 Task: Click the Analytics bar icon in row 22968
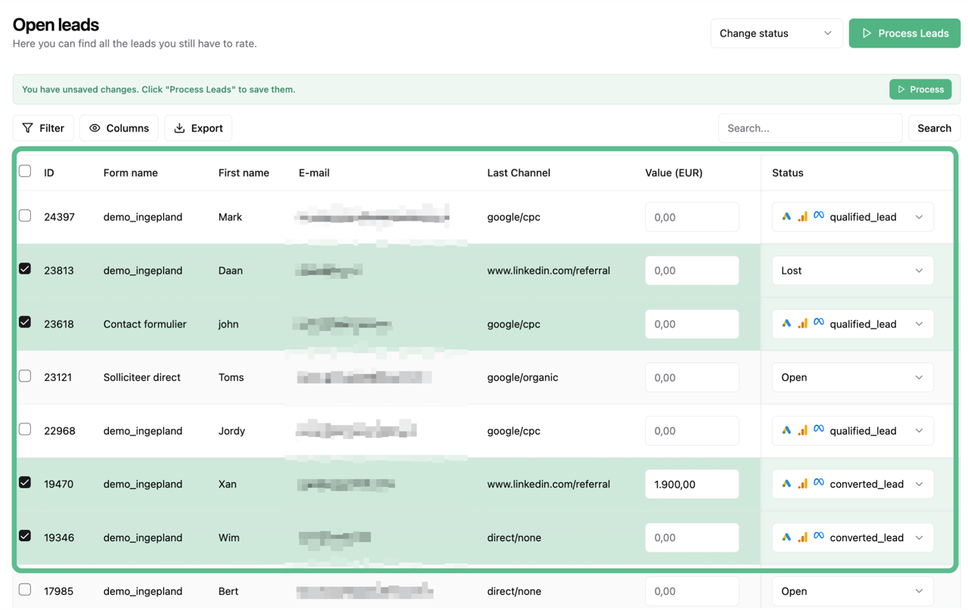802,431
